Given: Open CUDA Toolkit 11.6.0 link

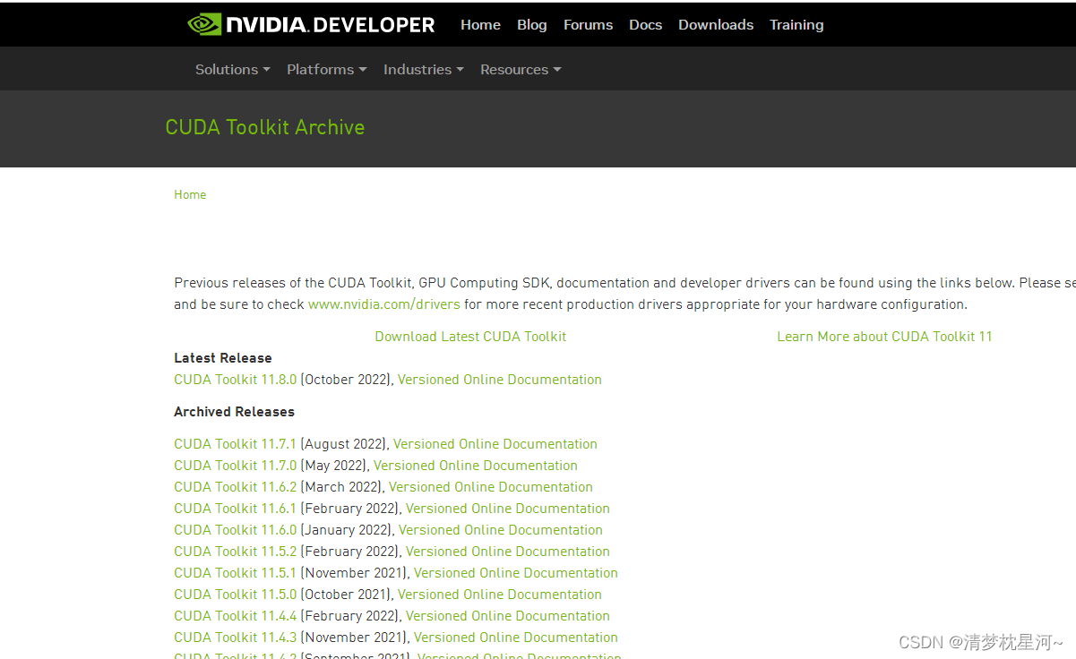Looking at the screenshot, I should 235,530.
